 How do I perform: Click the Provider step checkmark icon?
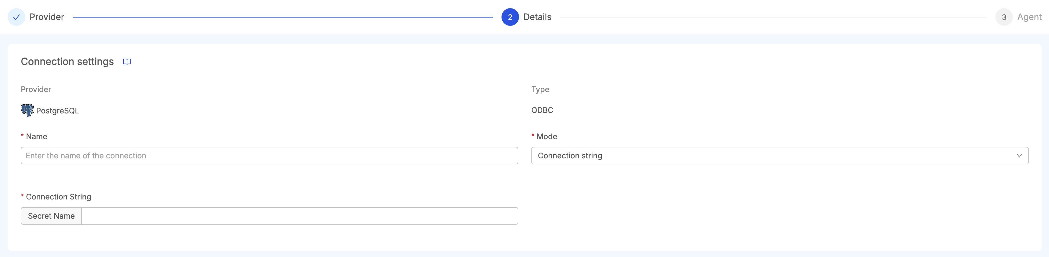pyautogui.click(x=16, y=17)
